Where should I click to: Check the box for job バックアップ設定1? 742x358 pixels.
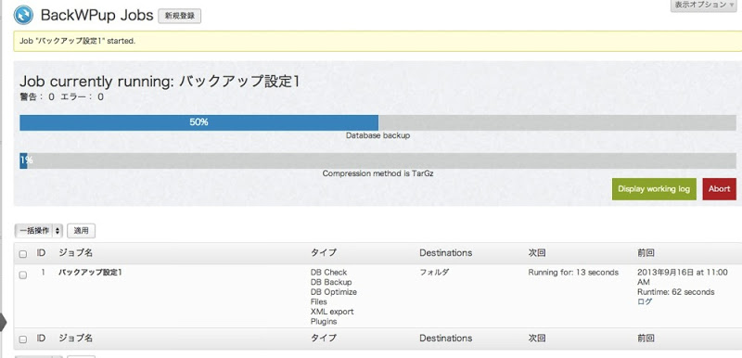pyautogui.click(x=22, y=275)
